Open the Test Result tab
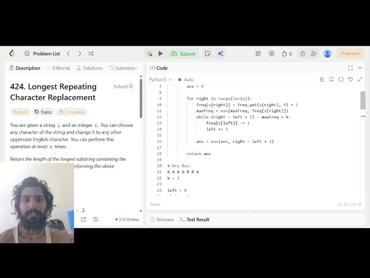 195,220
